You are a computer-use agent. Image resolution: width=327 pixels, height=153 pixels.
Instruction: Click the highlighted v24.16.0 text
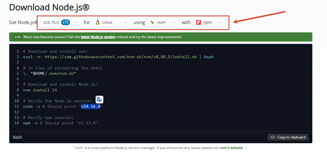[90, 106]
